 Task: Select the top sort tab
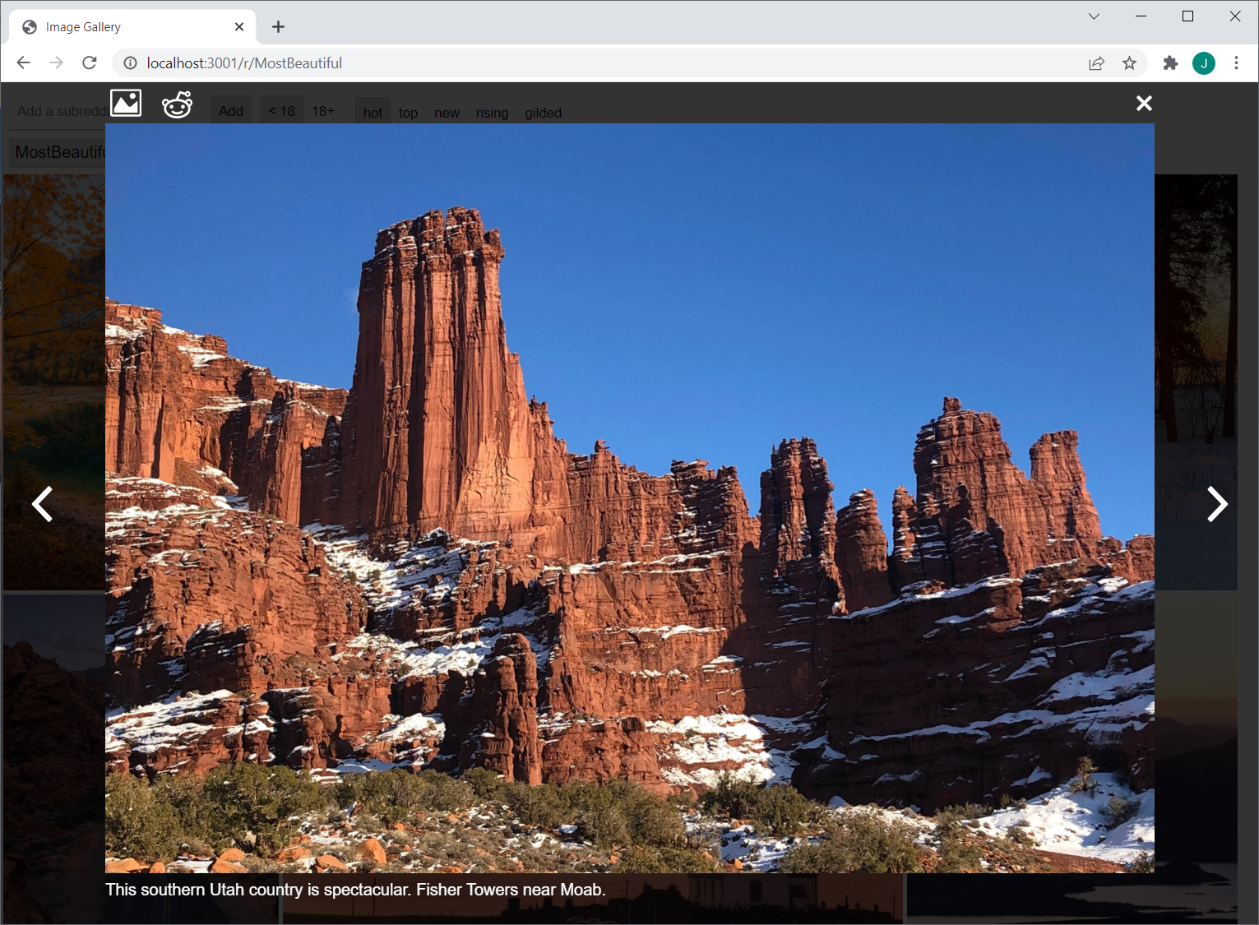coord(408,113)
